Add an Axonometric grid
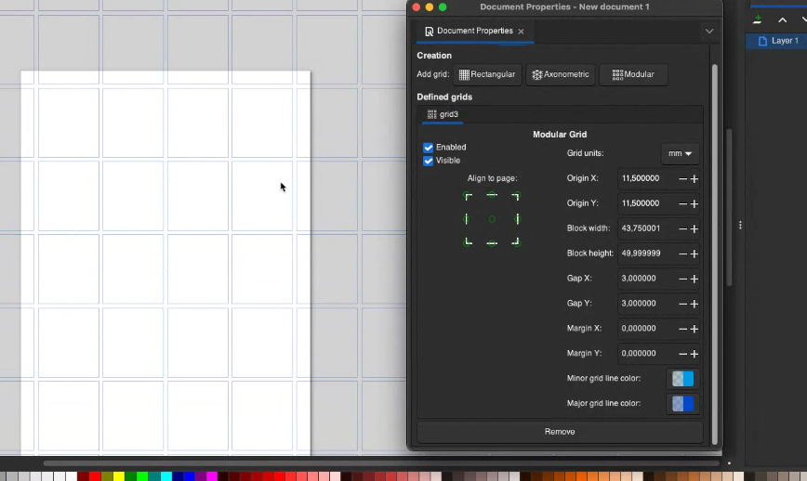 (x=560, y=74)
